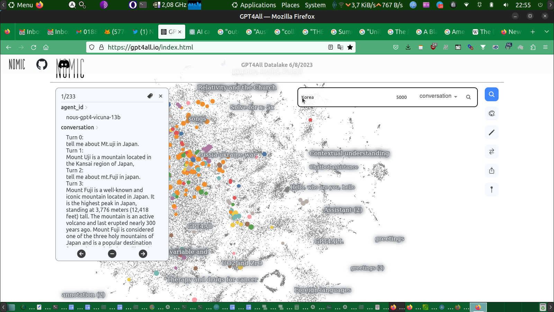Image resolution: width=554 pixels, height=312 pixels.
Task: Open the conversation field dropdown in search
Action: coord(438,96)
